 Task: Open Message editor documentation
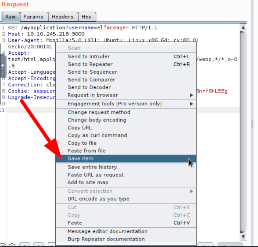(x=107, y=231)
